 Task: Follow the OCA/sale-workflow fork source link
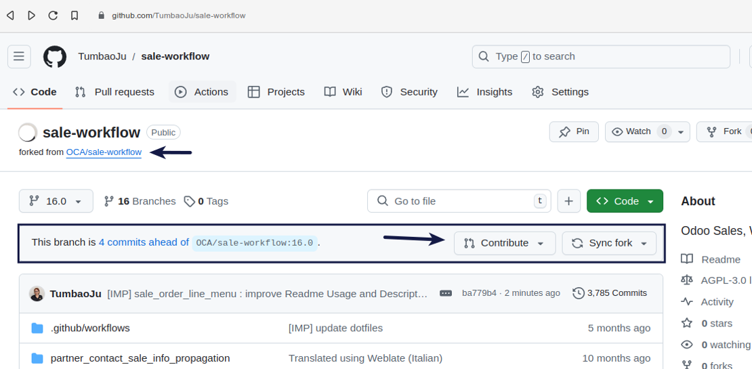(104, 152)
